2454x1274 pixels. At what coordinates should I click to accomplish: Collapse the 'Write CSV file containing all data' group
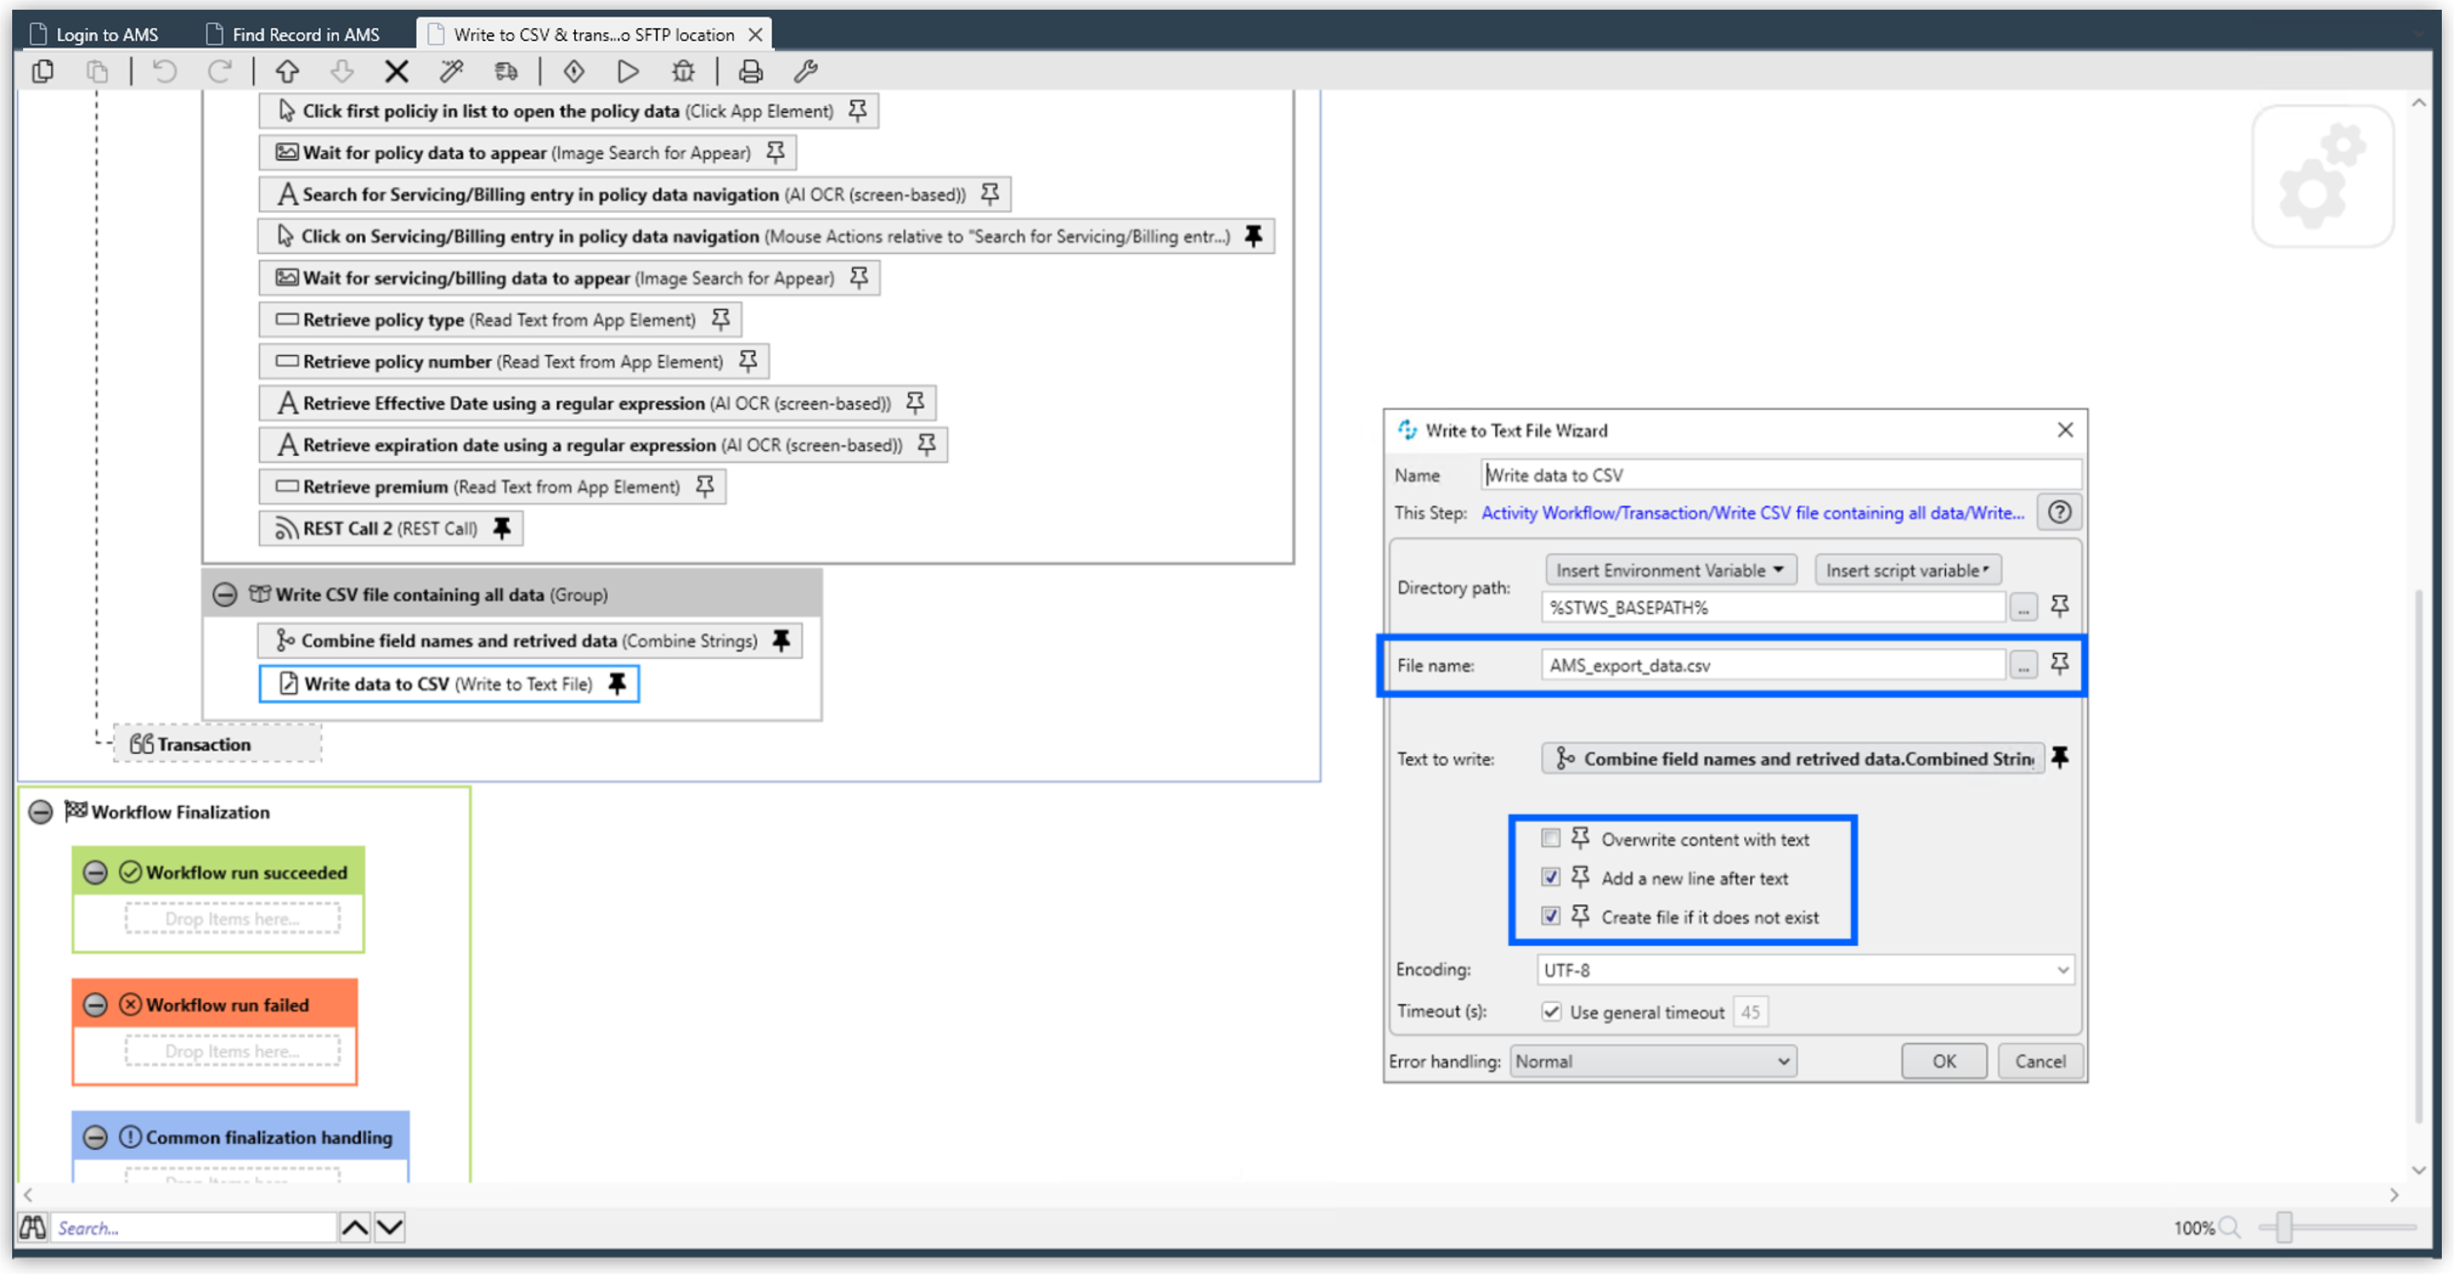click(226, 594)
